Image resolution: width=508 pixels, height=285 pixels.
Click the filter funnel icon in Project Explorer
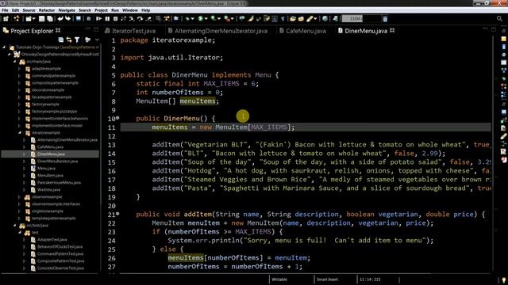click(77, 40)
